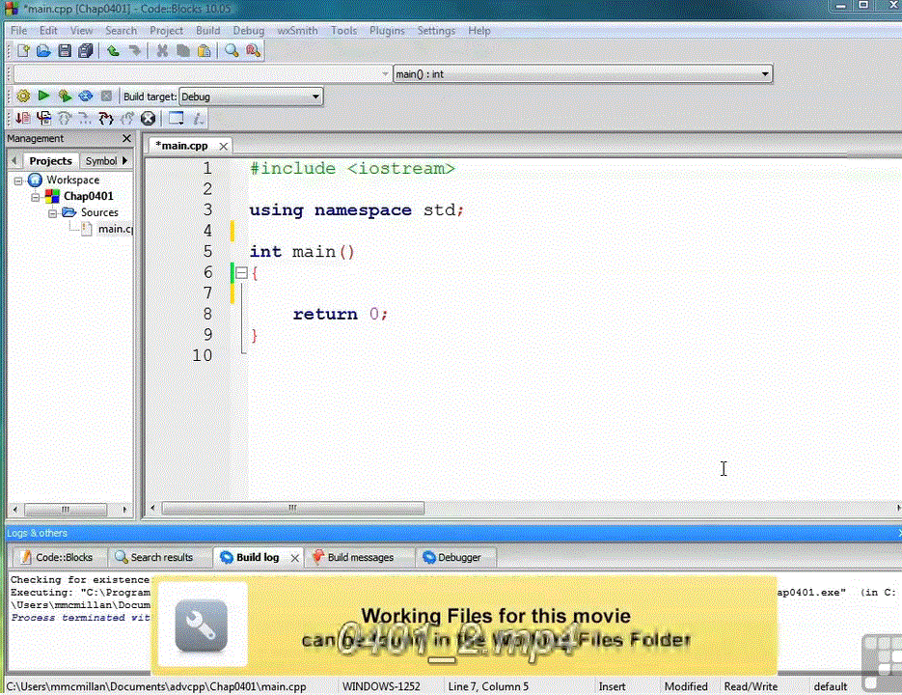This screenshot has height=695, width=902.
Task: Collapse the Chap0401 project node
Action: (x=35, y=197)
